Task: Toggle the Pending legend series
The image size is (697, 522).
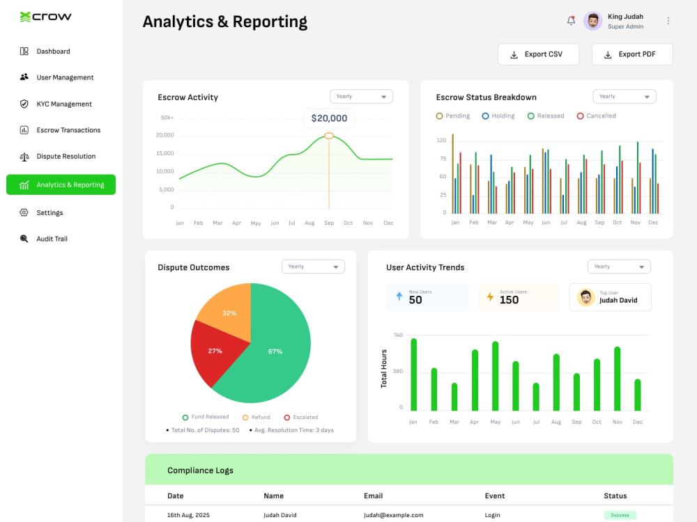Action: (453, 116)
